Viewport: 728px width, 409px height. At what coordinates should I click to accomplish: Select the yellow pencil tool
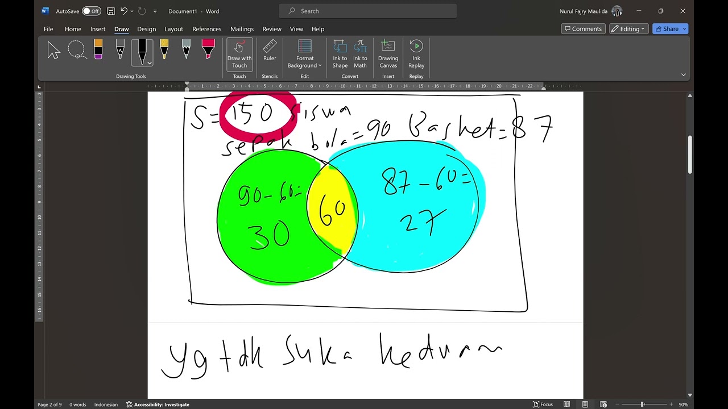tap(164, 50)
